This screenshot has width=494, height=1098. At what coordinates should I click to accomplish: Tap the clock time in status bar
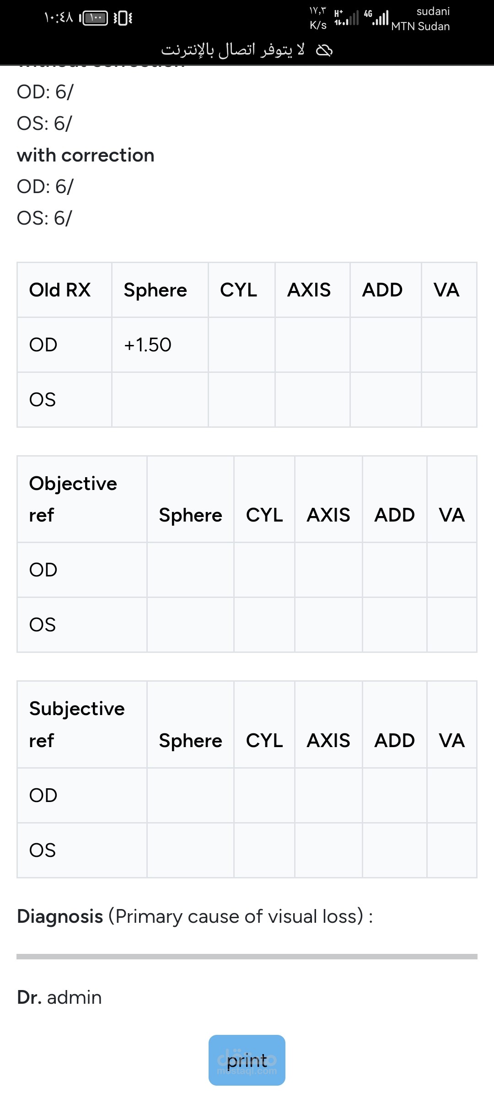pyautogui.click(x=59, y=18)
